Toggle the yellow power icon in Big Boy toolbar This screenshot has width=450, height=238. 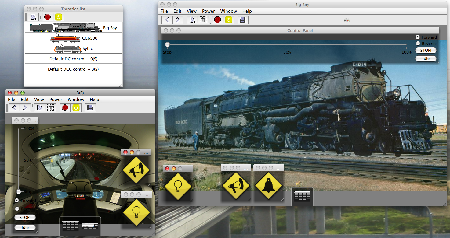tap(229, 20)
